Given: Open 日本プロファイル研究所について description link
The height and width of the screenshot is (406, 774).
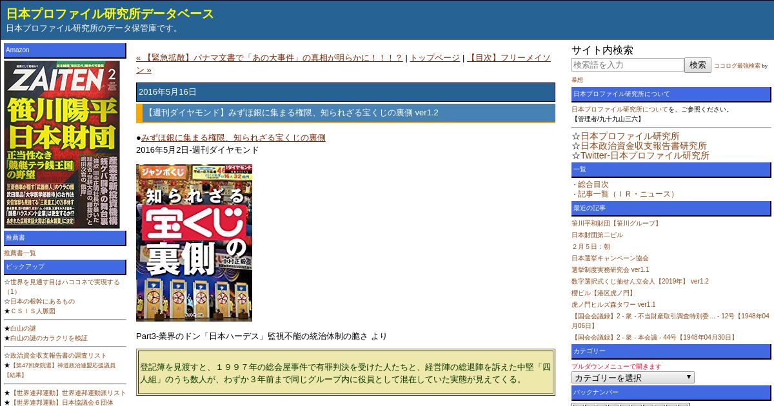Looking at the screenshot, I should coord(620,110).
